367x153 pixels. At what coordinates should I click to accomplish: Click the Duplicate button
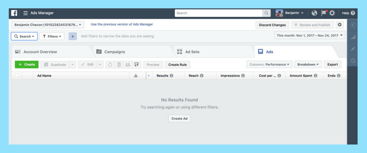55,65
